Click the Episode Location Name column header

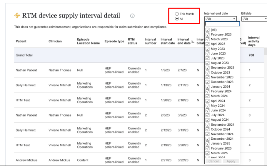[89, 41]
